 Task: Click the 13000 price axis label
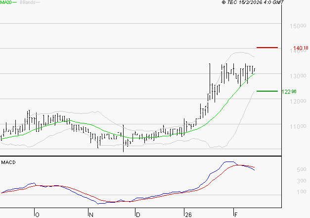298,76
